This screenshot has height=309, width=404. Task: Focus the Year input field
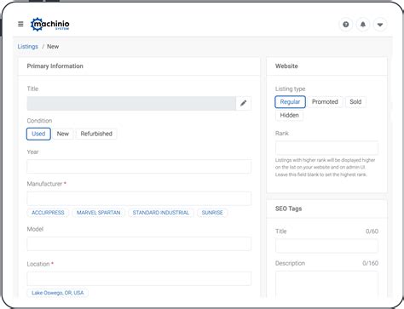(139, 167)
